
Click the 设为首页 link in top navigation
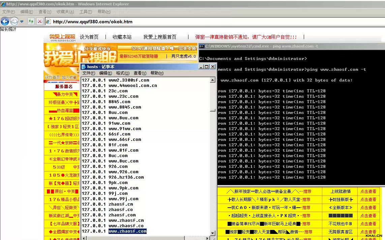pyautogui.click(x=89, y=37)
